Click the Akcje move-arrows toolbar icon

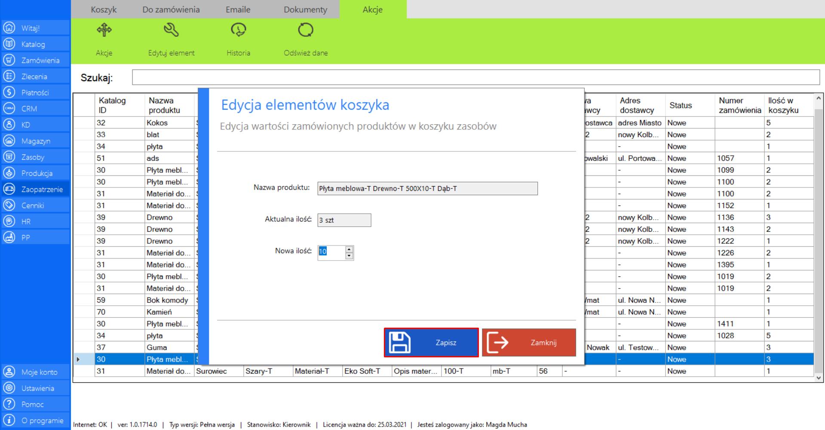point(104,30)
